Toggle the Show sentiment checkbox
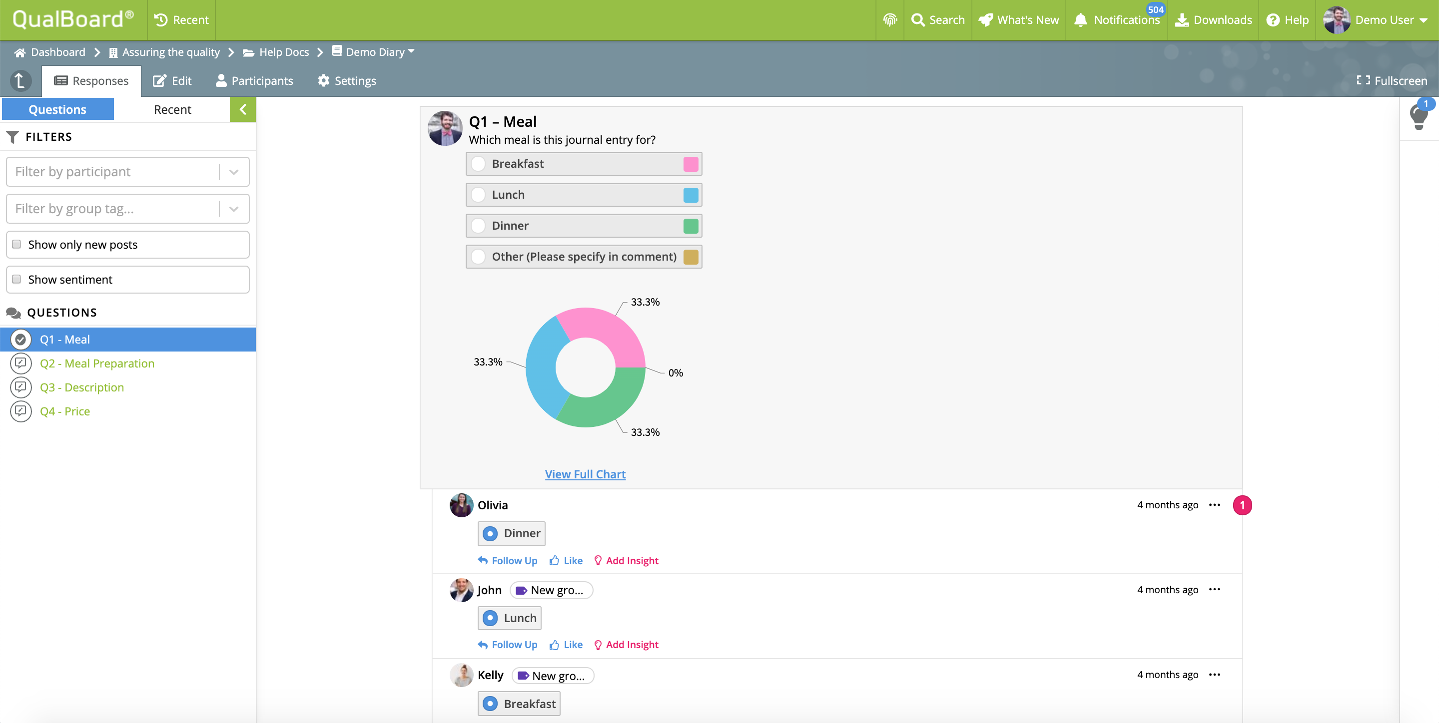This screenshot has height=723, width=1439. click(17, 279)
